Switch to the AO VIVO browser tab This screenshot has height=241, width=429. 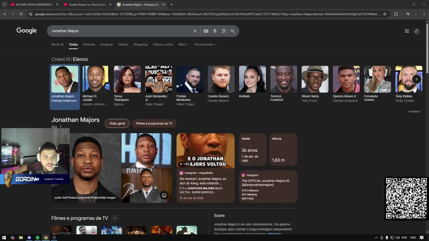click(34, 4)
